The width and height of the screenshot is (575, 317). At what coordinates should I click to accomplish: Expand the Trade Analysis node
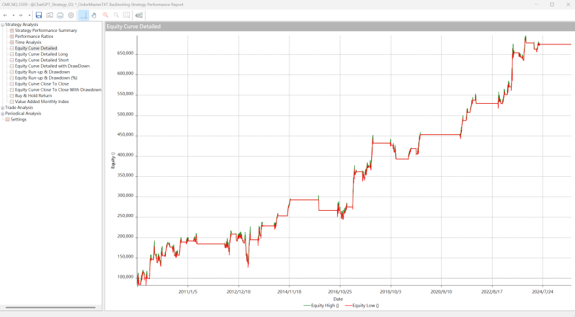tap(3, 108)
